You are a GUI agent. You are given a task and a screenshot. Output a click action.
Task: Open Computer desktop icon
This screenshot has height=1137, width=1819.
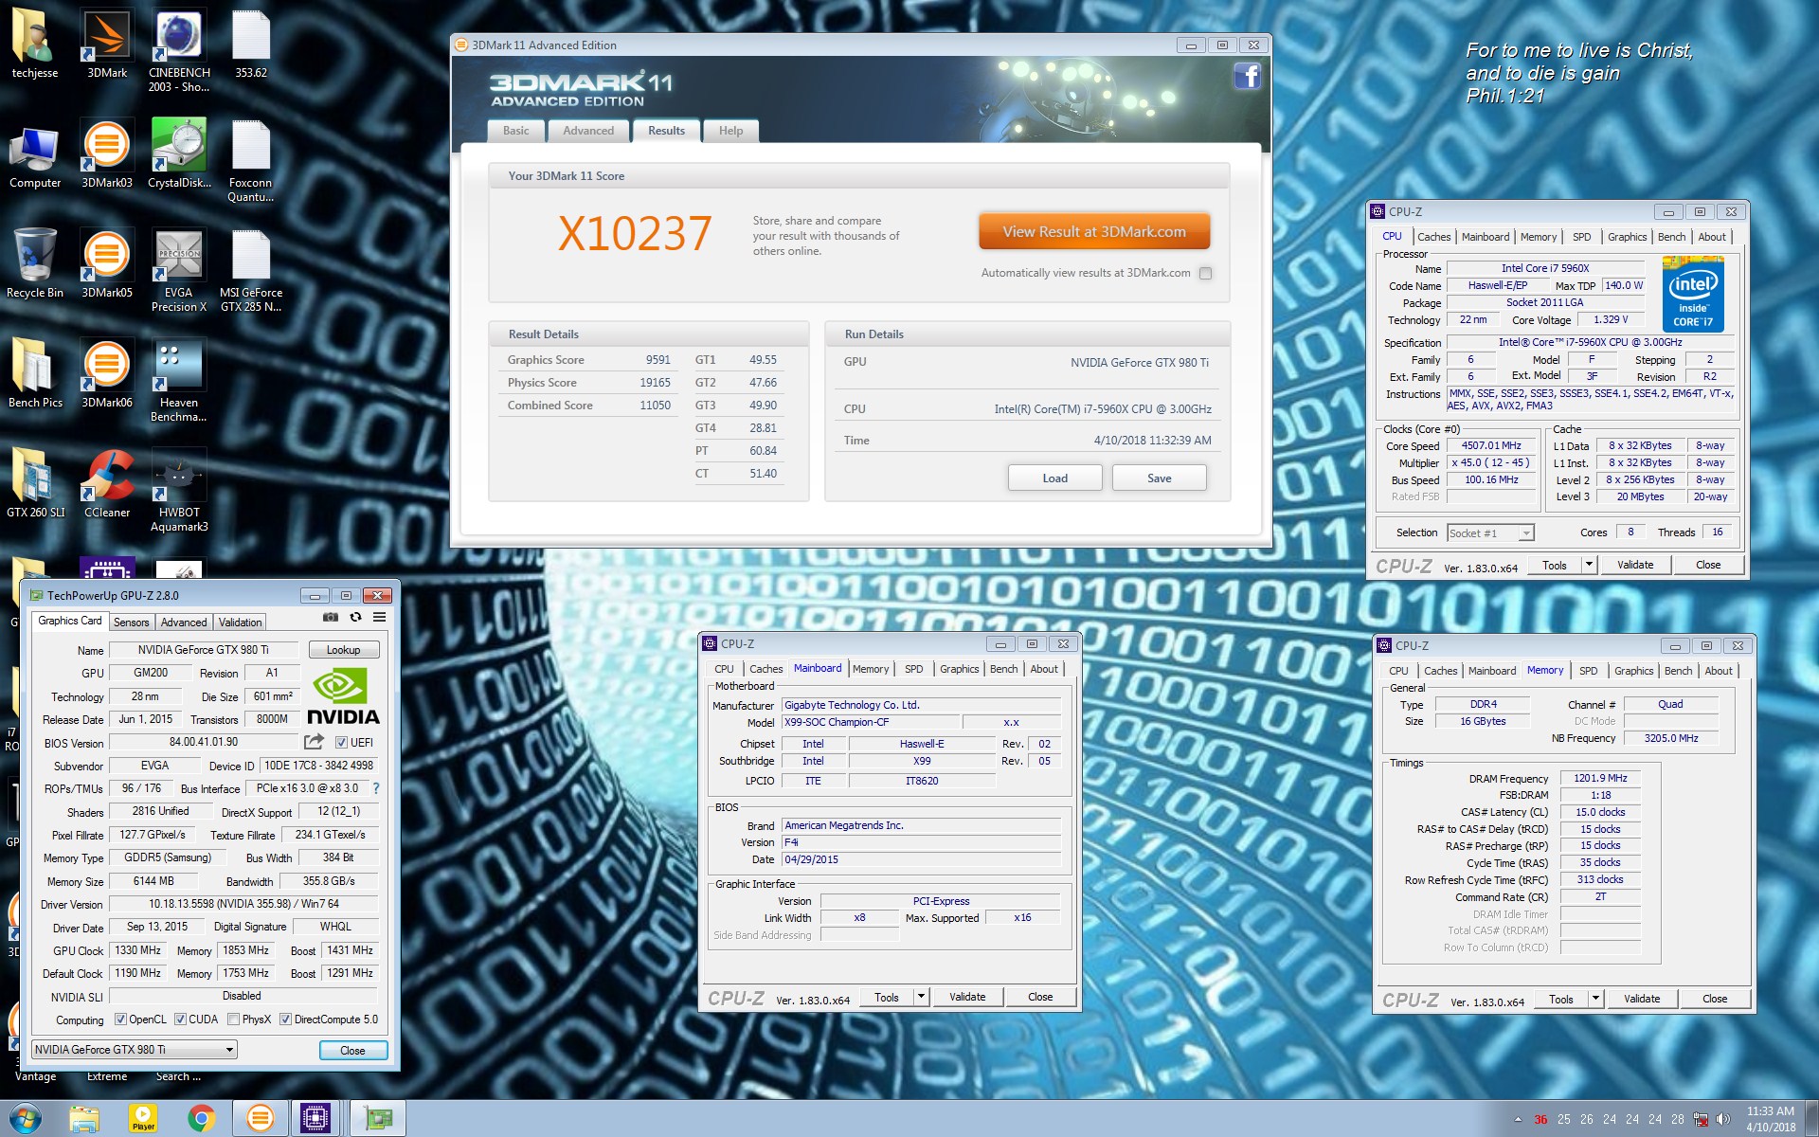coord(35,156)
